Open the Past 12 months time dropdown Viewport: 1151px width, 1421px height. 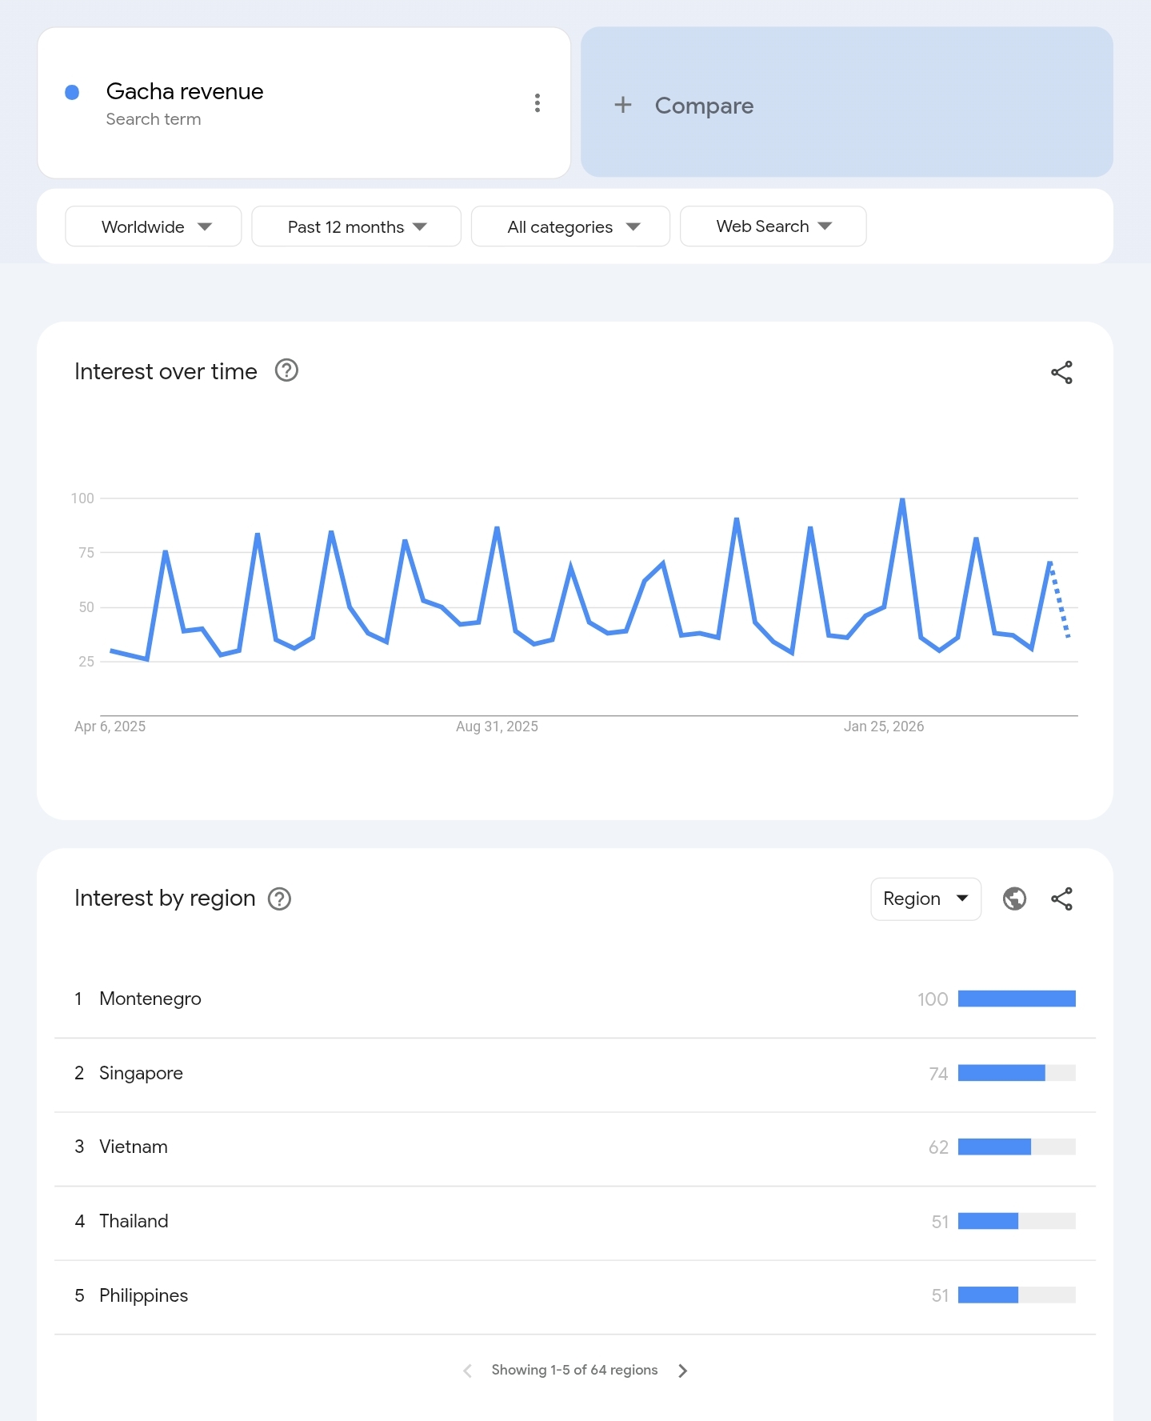click(356, 226)
